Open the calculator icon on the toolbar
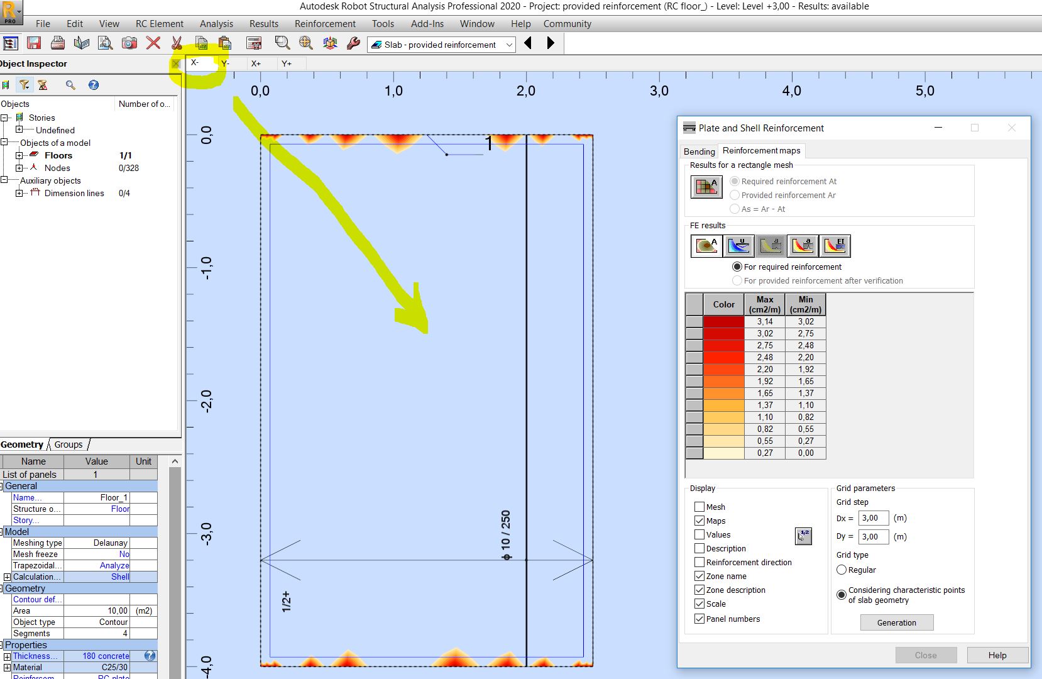 pyautogui.click(x=253, y=43)
